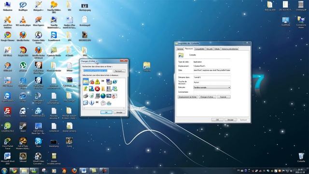Pick the double left chevron icon
Screen dimensions: 309x174
(97, 102)
